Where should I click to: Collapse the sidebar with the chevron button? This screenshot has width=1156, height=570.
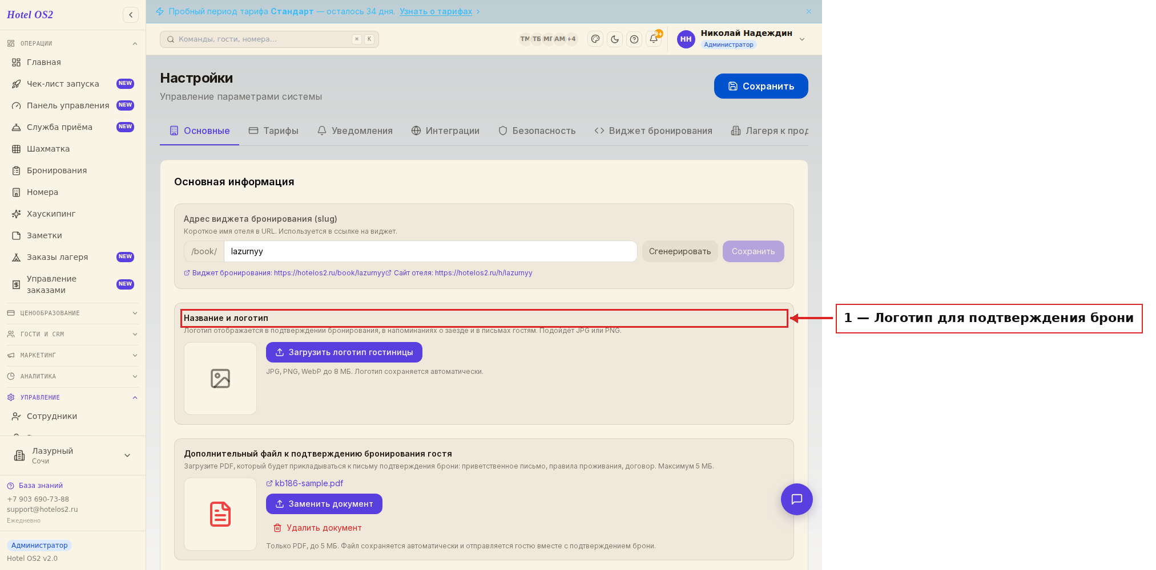[131, 15]
